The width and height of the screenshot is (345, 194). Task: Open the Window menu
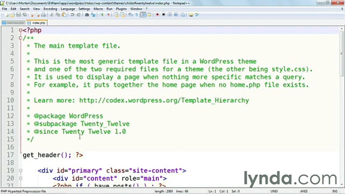coord(136,9)
